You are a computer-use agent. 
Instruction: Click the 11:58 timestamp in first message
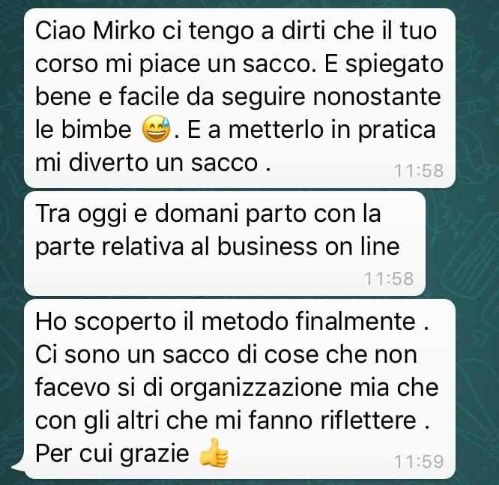pos(419,171)
